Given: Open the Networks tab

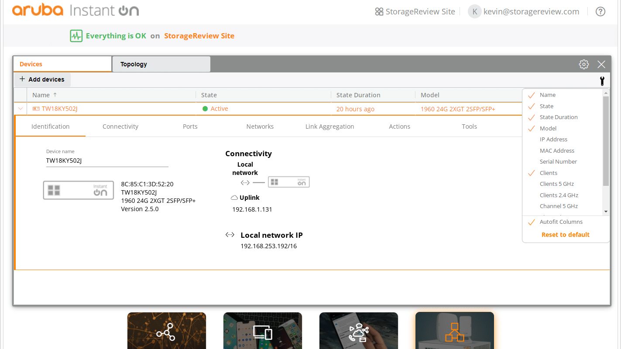Looking at the screenshot, I should 260,127.
